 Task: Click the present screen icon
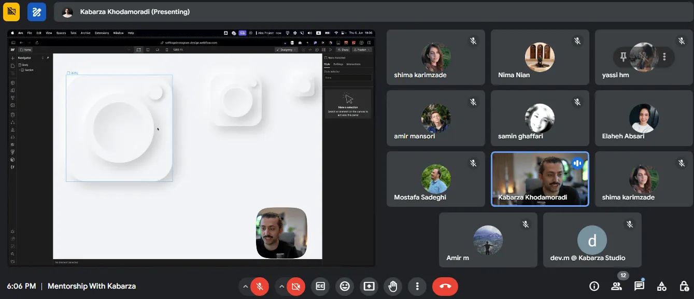(369, 286)
